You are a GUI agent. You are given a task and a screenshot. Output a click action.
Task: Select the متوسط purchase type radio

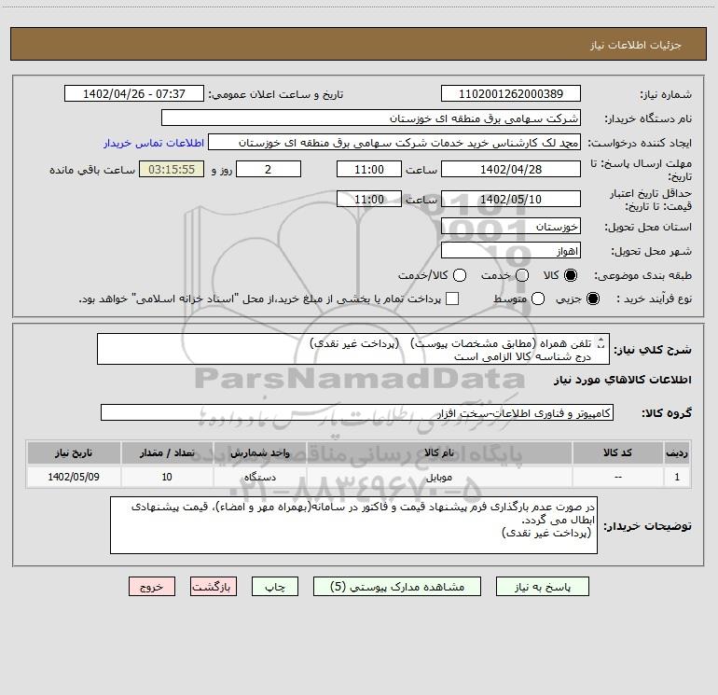tap(538, 299)
